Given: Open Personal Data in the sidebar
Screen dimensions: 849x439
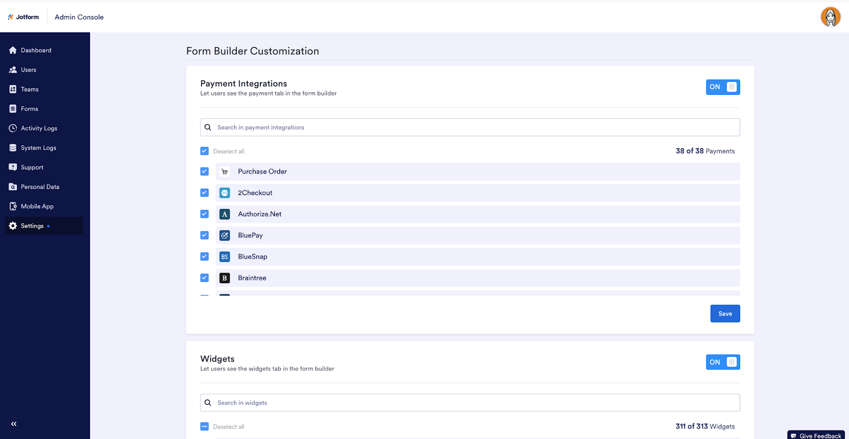Looking at the screenshot, I should tap(40, 187).
